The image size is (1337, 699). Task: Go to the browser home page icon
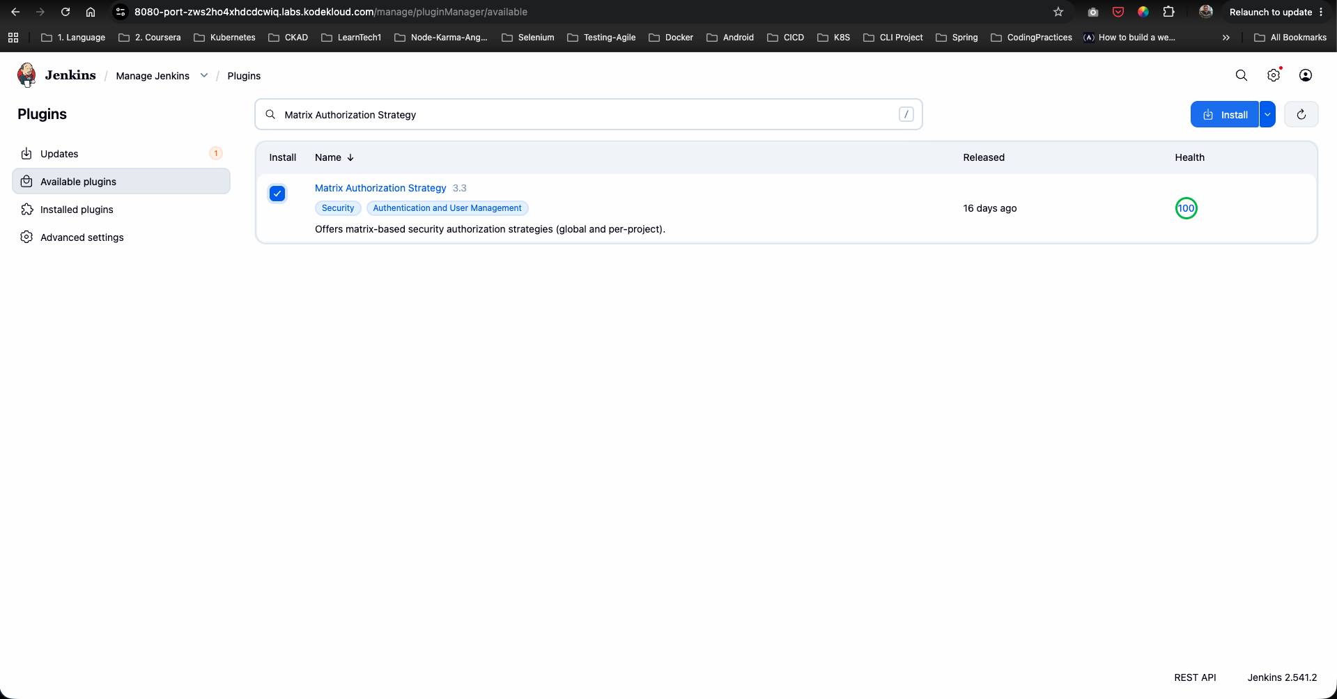(x=91, y=12)
